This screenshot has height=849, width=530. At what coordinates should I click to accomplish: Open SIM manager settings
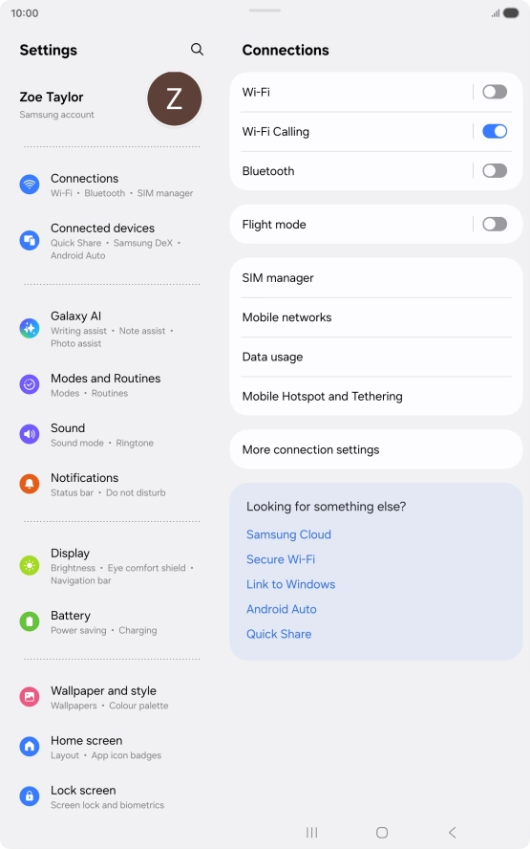376,278
